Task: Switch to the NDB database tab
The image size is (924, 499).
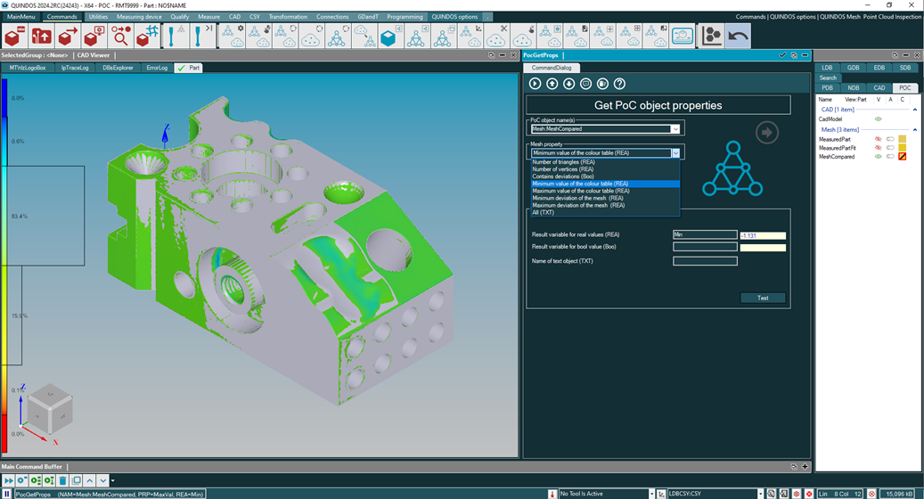Action: (854, 88)
